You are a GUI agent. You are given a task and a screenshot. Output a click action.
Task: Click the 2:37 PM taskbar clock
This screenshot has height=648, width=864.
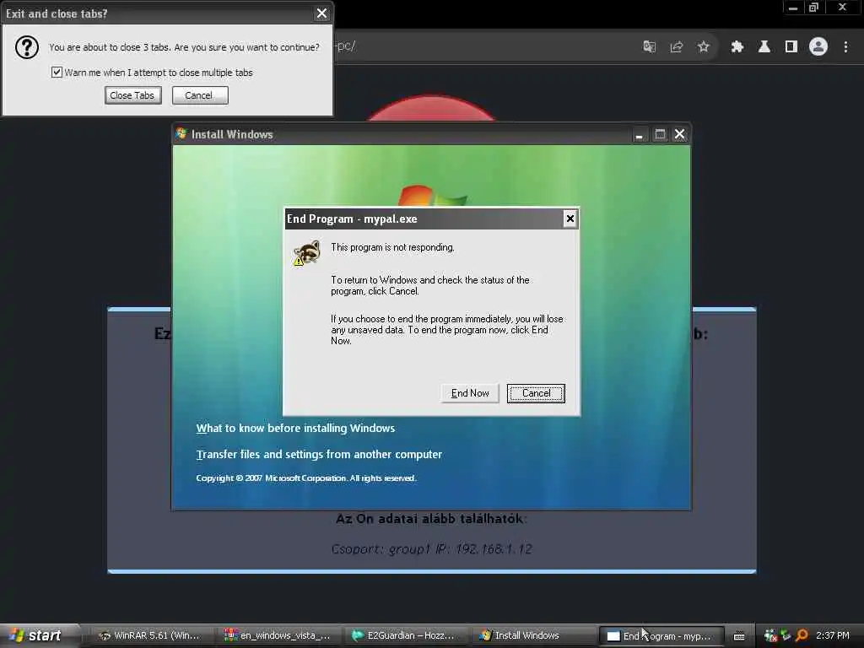[833, 635]
